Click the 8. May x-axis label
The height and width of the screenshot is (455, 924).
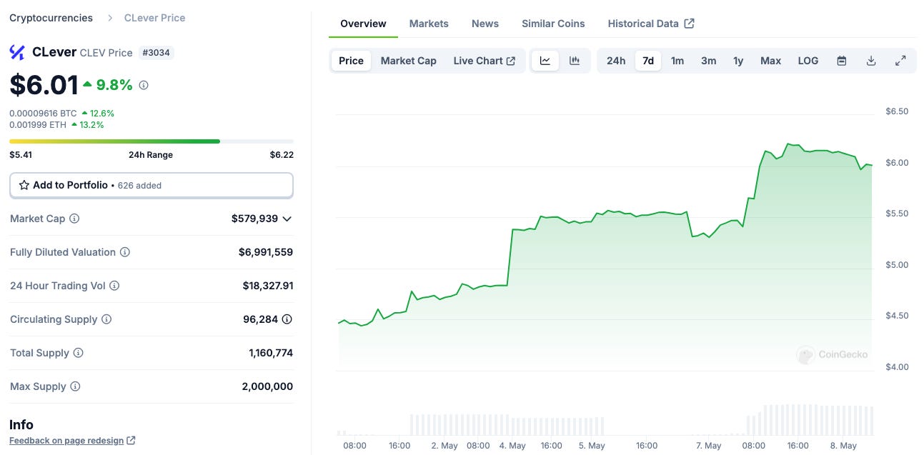point(843,446)
